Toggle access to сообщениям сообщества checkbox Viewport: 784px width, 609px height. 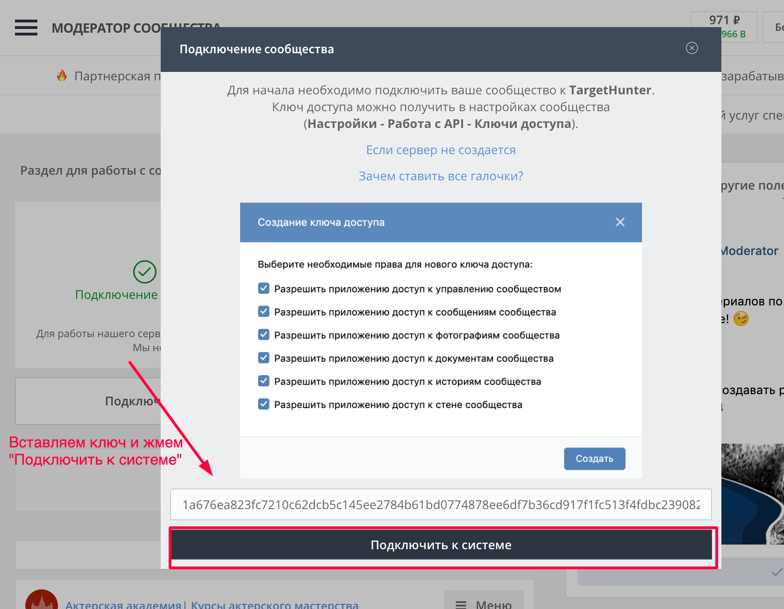pyautogui.click(x=264, y=312)
